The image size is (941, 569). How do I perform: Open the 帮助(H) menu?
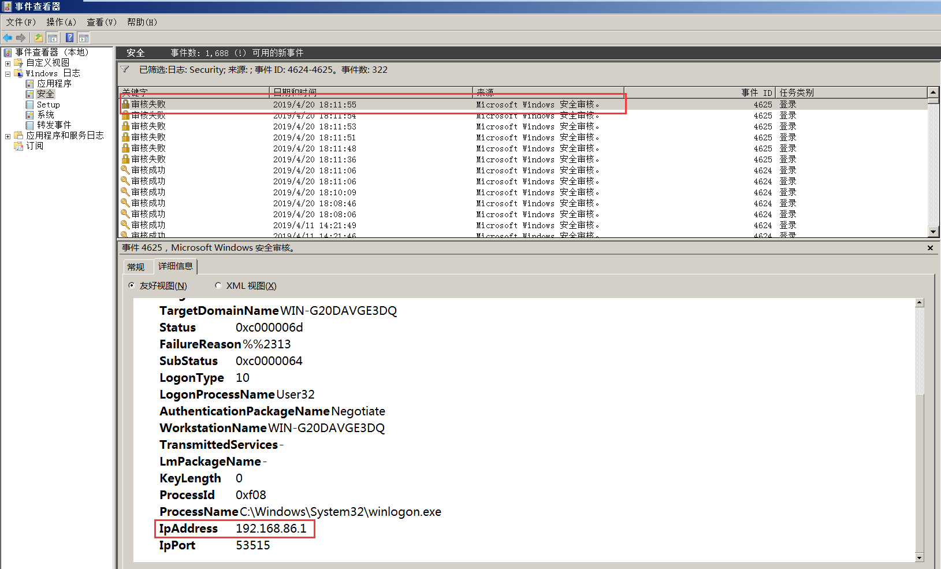(142, 22)
